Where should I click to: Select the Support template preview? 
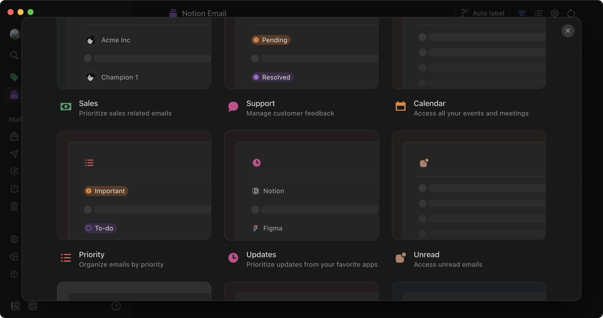pyautogui.click(x=301, y=53)
